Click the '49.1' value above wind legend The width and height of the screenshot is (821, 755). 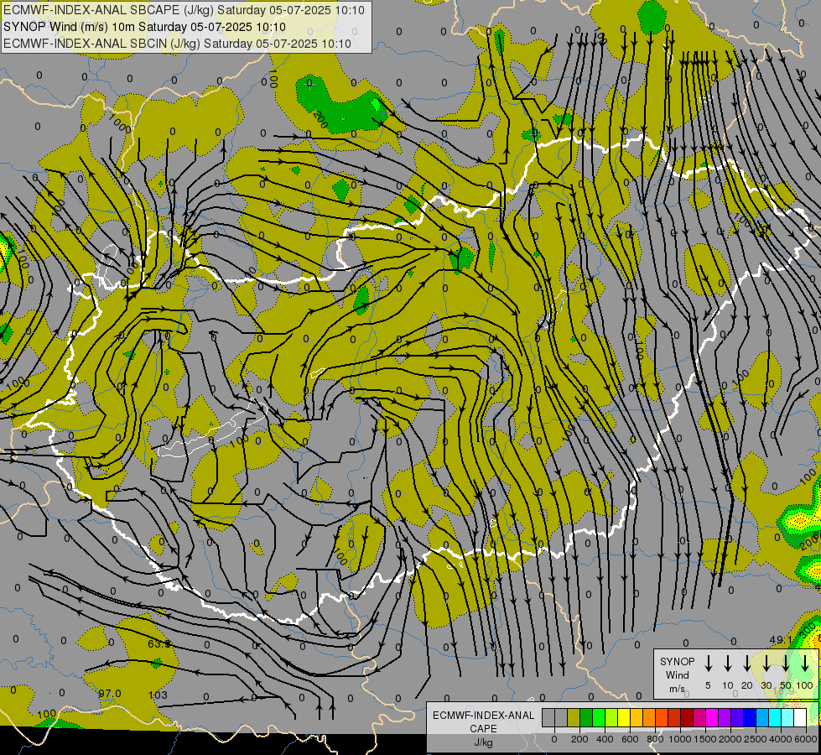[x=781, y=640]
